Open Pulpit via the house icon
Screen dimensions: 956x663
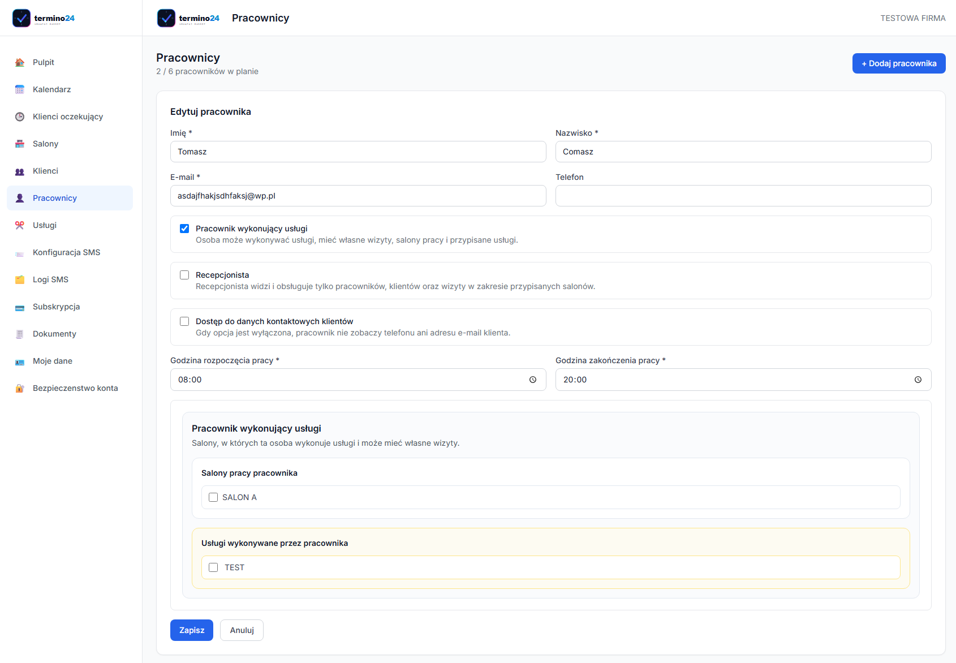20,62
